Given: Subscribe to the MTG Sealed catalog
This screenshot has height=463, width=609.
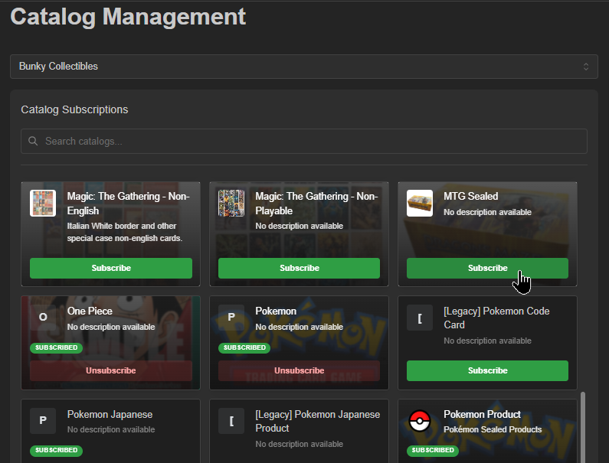Looking at the screenshot, I should click(487, 268).
